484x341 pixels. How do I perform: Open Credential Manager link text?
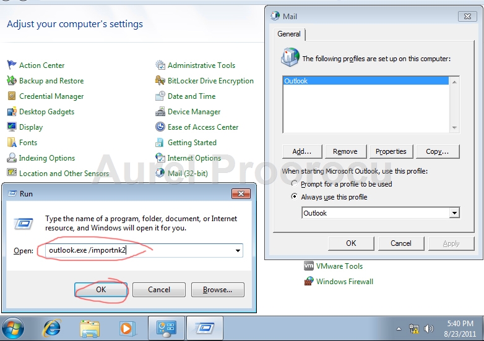[x=51, y=96]
